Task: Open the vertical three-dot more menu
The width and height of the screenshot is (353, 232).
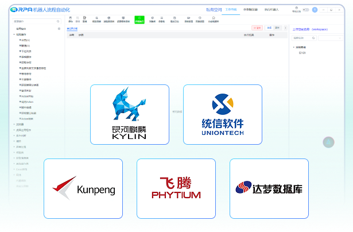Action: click(285, 28)
